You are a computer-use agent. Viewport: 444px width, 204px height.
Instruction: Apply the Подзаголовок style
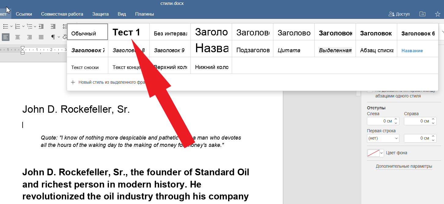click(253, 49)
